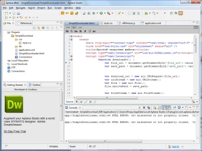
Task: Click the orange key toolbar icon
Action: pyautogui.click(x=67, y=13)
